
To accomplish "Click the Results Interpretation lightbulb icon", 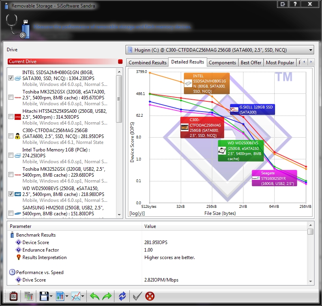I will click(19, 257).
